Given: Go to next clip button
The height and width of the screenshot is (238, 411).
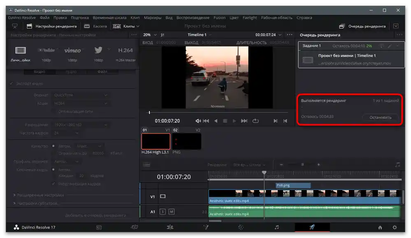Looking at the screenshot, I should [x=275, y=121].
